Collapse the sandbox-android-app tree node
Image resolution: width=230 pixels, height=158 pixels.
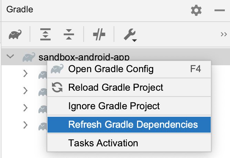10,56
